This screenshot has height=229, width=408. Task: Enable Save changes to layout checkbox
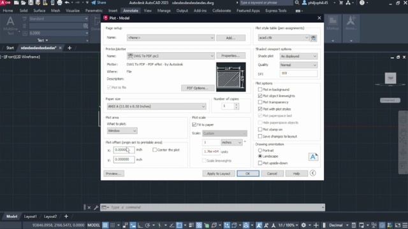point(260,136)
